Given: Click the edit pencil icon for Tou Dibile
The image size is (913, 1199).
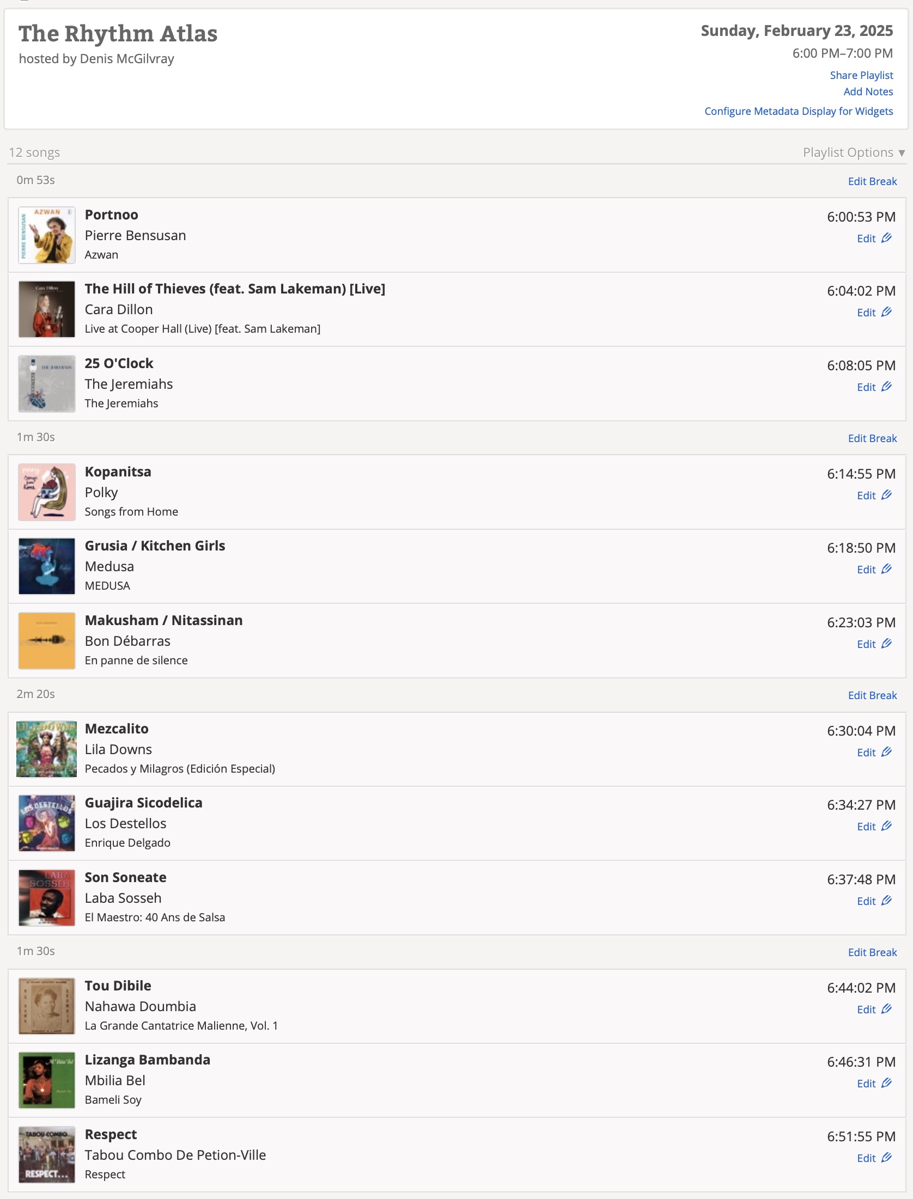Looking at the screenshot, I should pyautogui.click(x=886, y=1009).
